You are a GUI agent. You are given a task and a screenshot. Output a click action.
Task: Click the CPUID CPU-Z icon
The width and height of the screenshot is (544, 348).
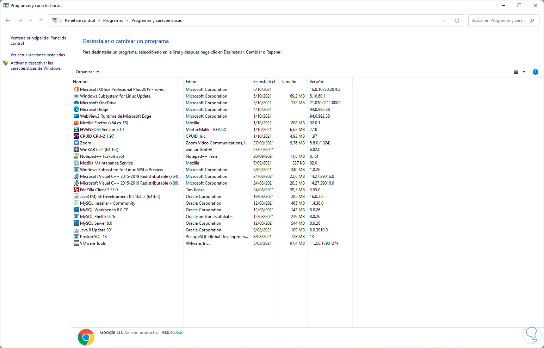[x=76, y=136]
